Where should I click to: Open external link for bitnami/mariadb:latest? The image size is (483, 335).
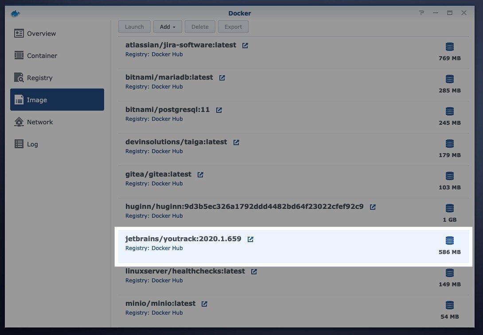point(222,78)
